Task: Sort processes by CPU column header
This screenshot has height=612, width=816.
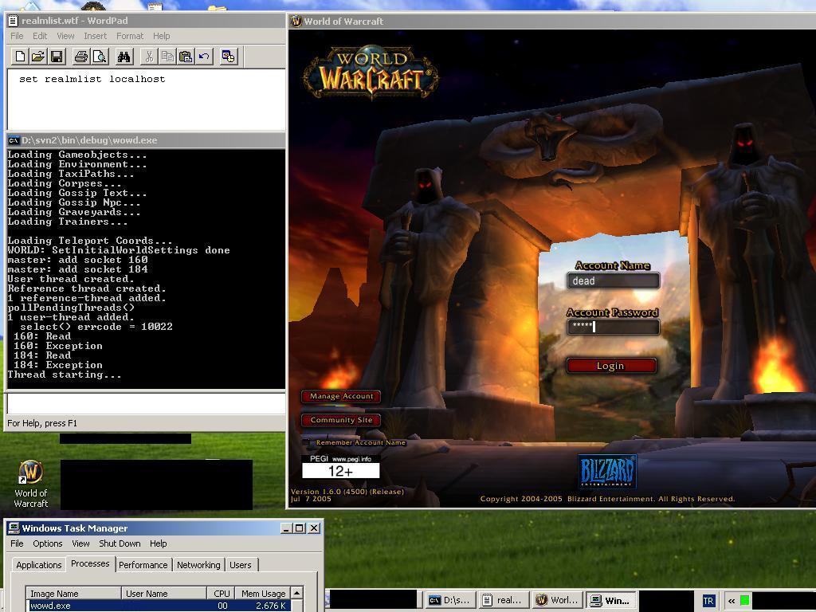Action: click(x=221, y=593)
